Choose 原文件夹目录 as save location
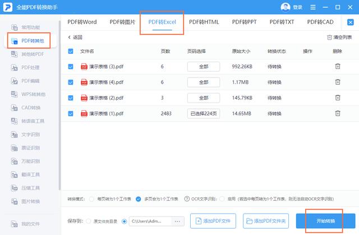The width and height of the screenshot is (359, 235). (x=90, y=222)
